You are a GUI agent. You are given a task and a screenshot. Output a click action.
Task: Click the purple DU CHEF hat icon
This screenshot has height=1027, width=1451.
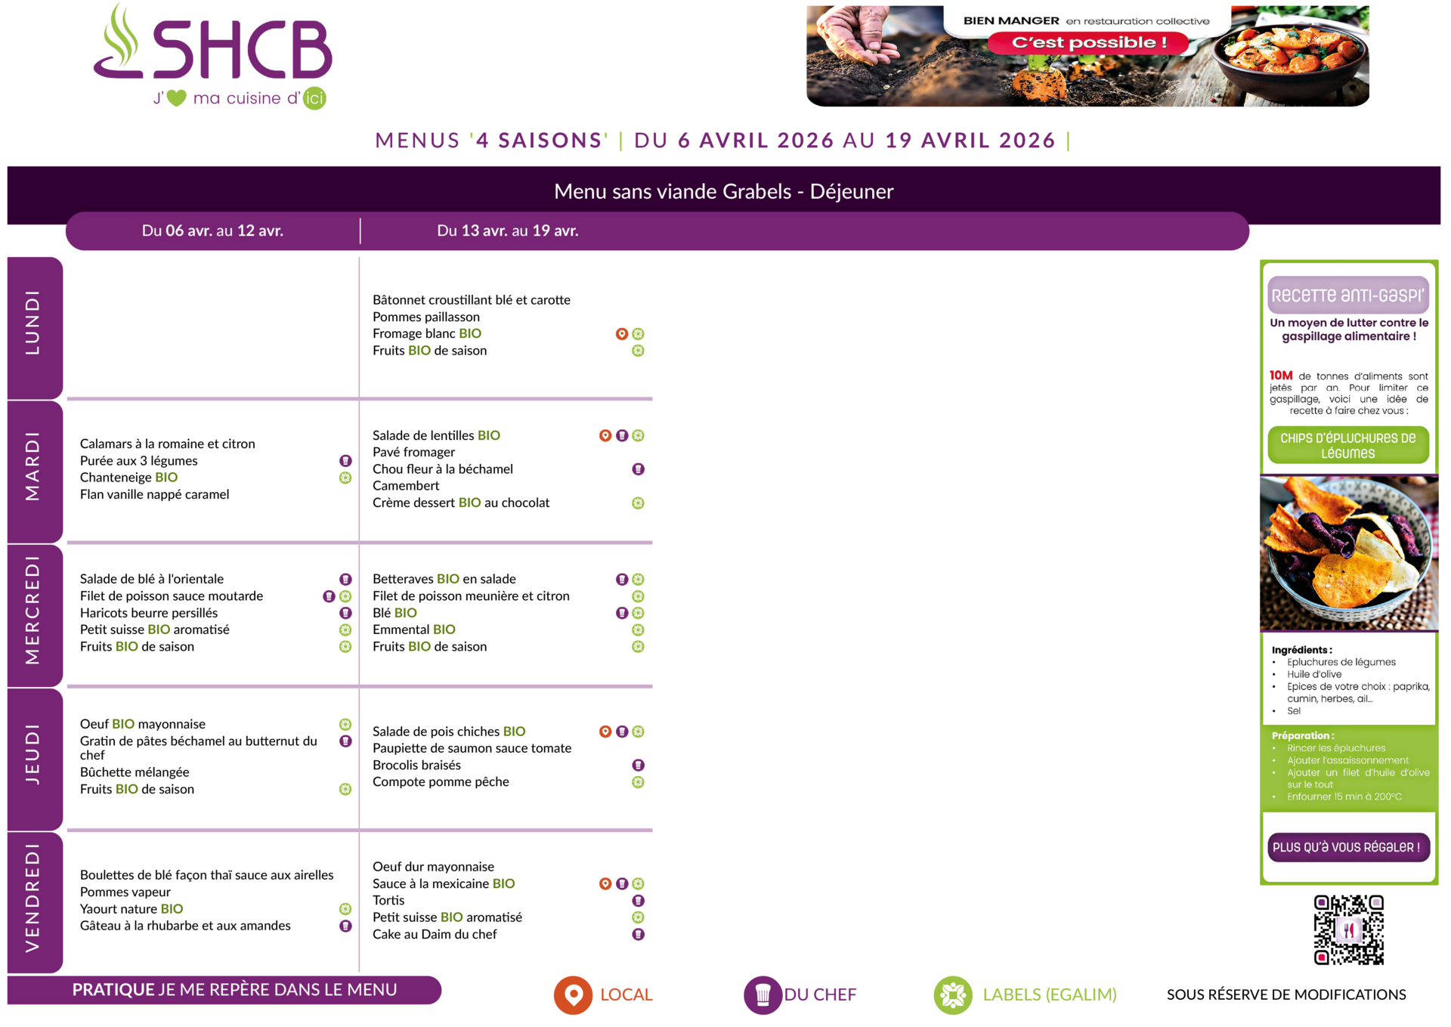pyautogui.click(x=763, y=995)
